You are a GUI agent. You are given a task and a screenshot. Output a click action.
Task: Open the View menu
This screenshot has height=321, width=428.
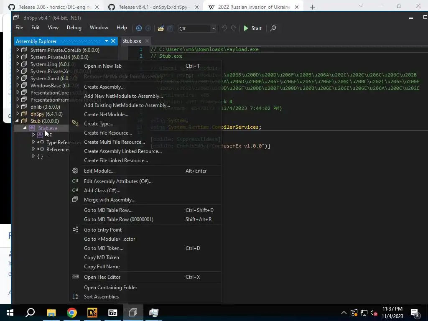[x=53, y=28]
